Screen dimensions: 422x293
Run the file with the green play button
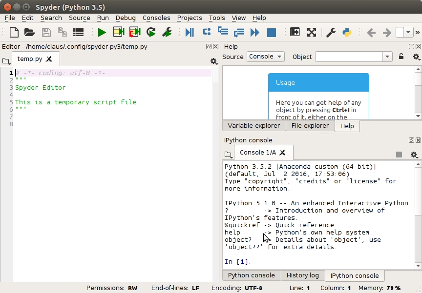[x=102, y=33]
